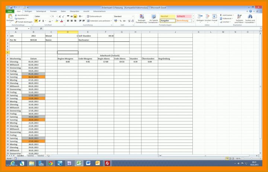Click the text orientation icon
The height and width of the screenshot is (172, 268).
coord(80,16)
